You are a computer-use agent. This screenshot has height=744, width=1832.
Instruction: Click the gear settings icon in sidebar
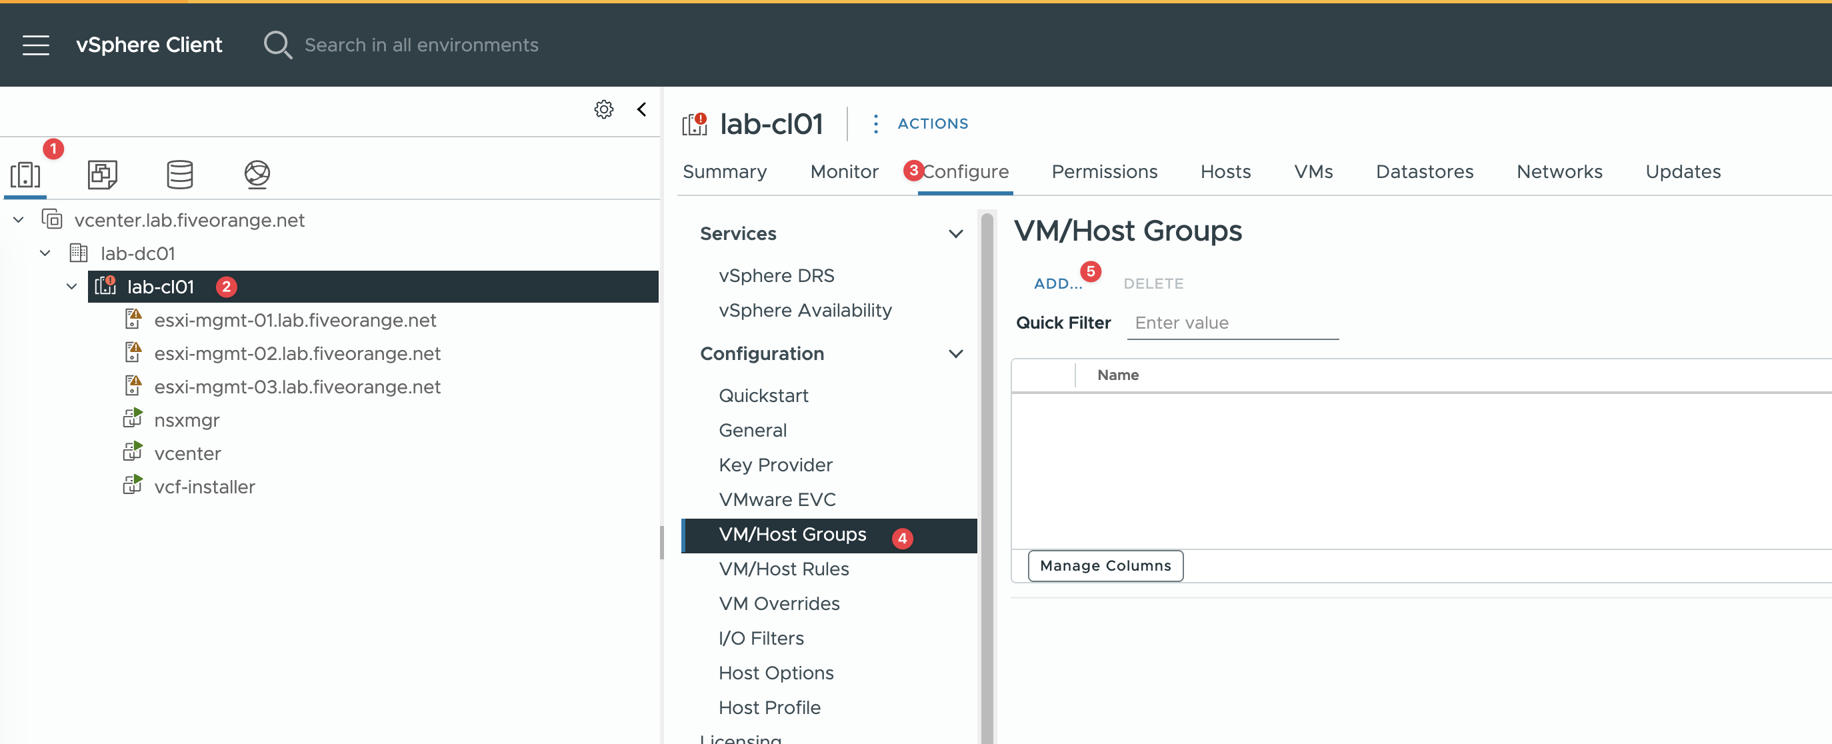[603, 109]
